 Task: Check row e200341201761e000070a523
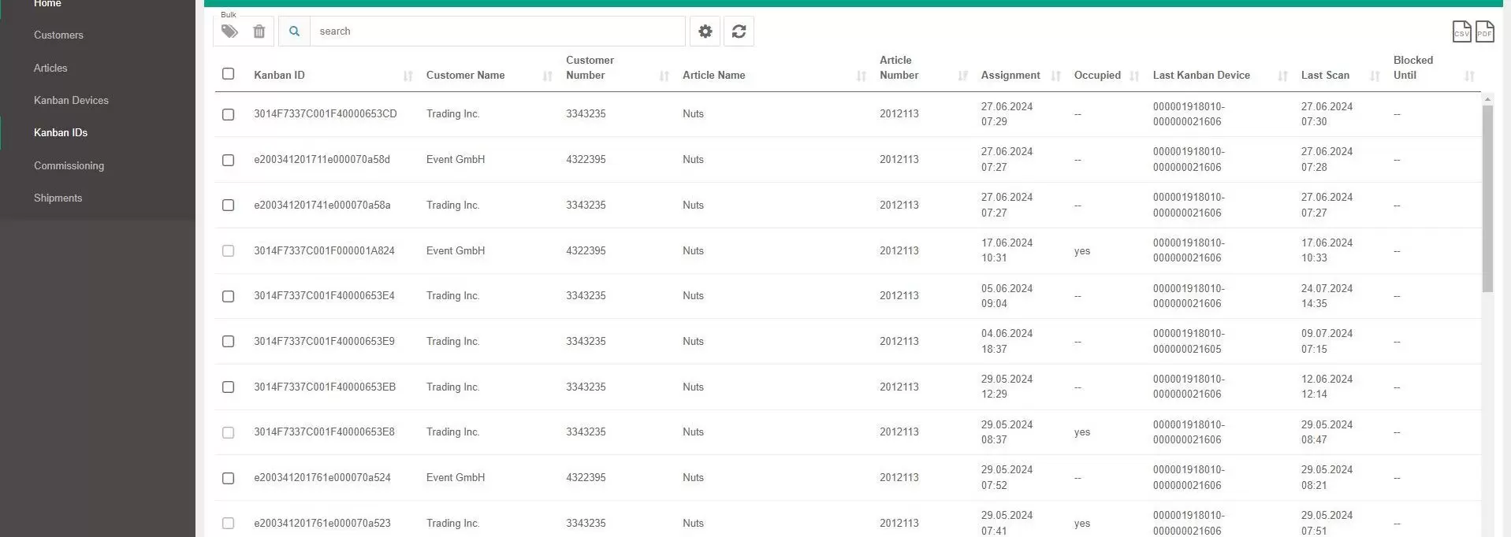point(229,523)
